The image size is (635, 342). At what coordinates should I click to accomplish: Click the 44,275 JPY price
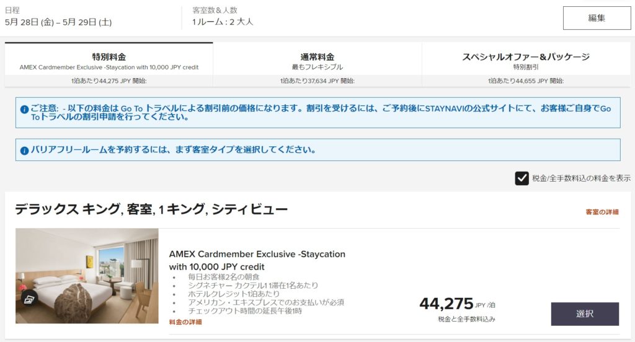(446, 304)
